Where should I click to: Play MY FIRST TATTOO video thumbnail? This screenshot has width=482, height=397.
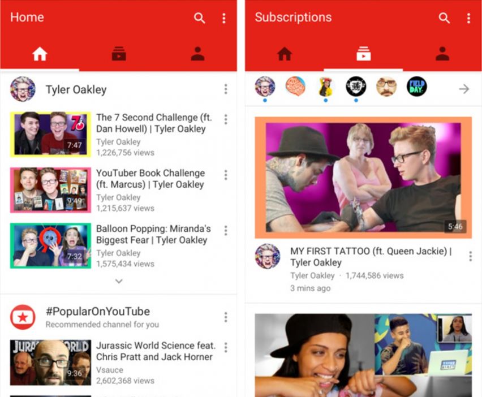tap(363, 178)
